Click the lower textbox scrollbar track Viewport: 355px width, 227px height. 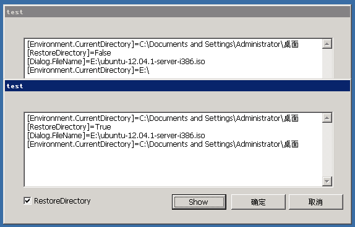[x=327, y=149]
